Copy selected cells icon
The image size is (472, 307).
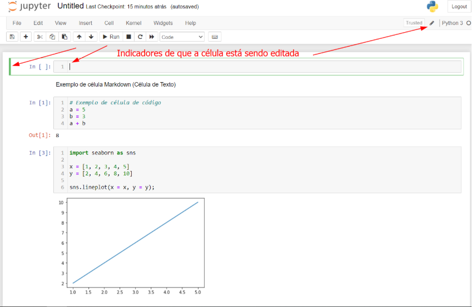point(52,37)
